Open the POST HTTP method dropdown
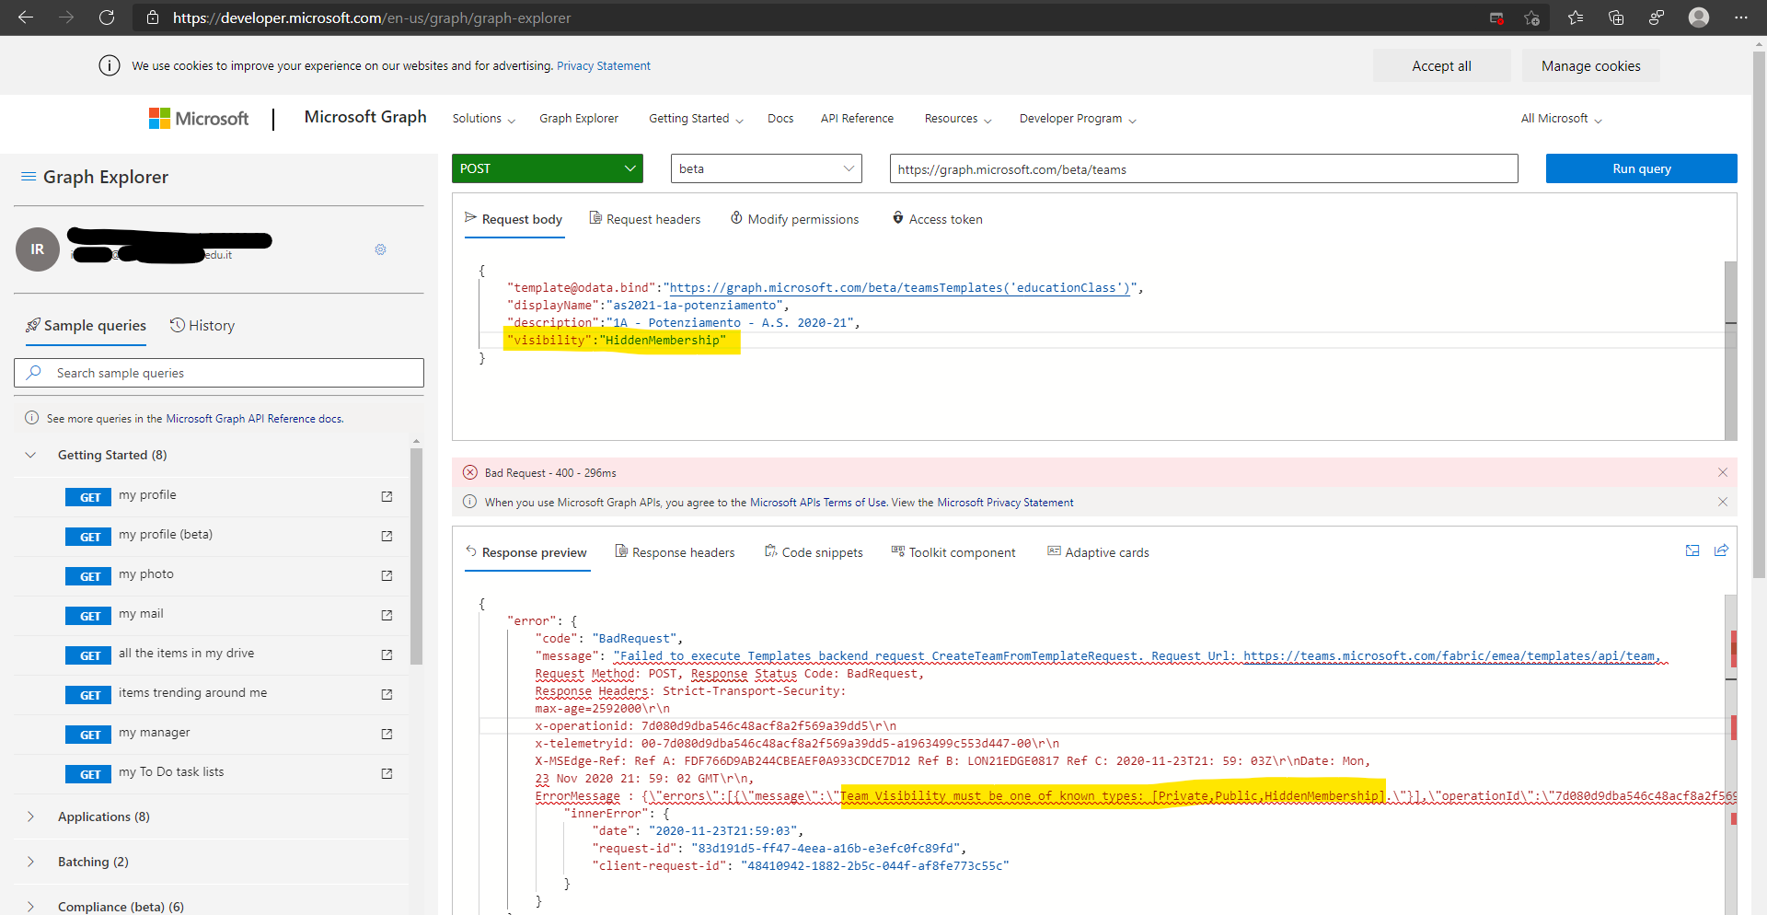 547,168
